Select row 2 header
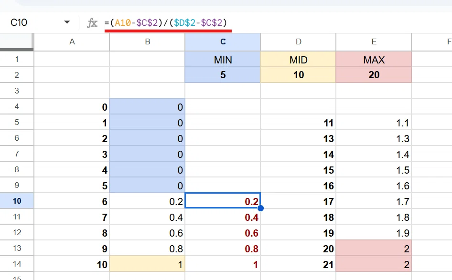452x280 pixels. (17, 75)
